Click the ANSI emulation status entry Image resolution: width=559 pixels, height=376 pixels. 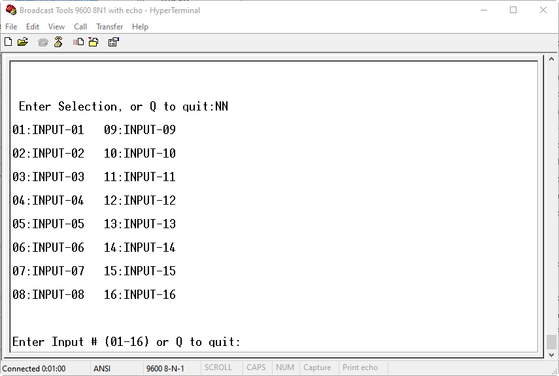102,369
